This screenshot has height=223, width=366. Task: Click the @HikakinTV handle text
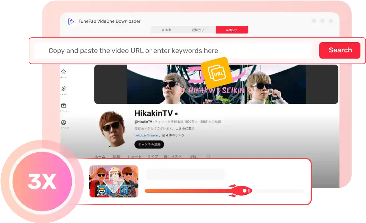143,121
